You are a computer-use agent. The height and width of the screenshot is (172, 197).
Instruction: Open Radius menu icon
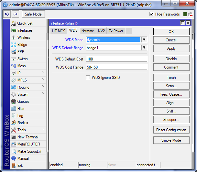pyautogui.click(x=14, y=123)
